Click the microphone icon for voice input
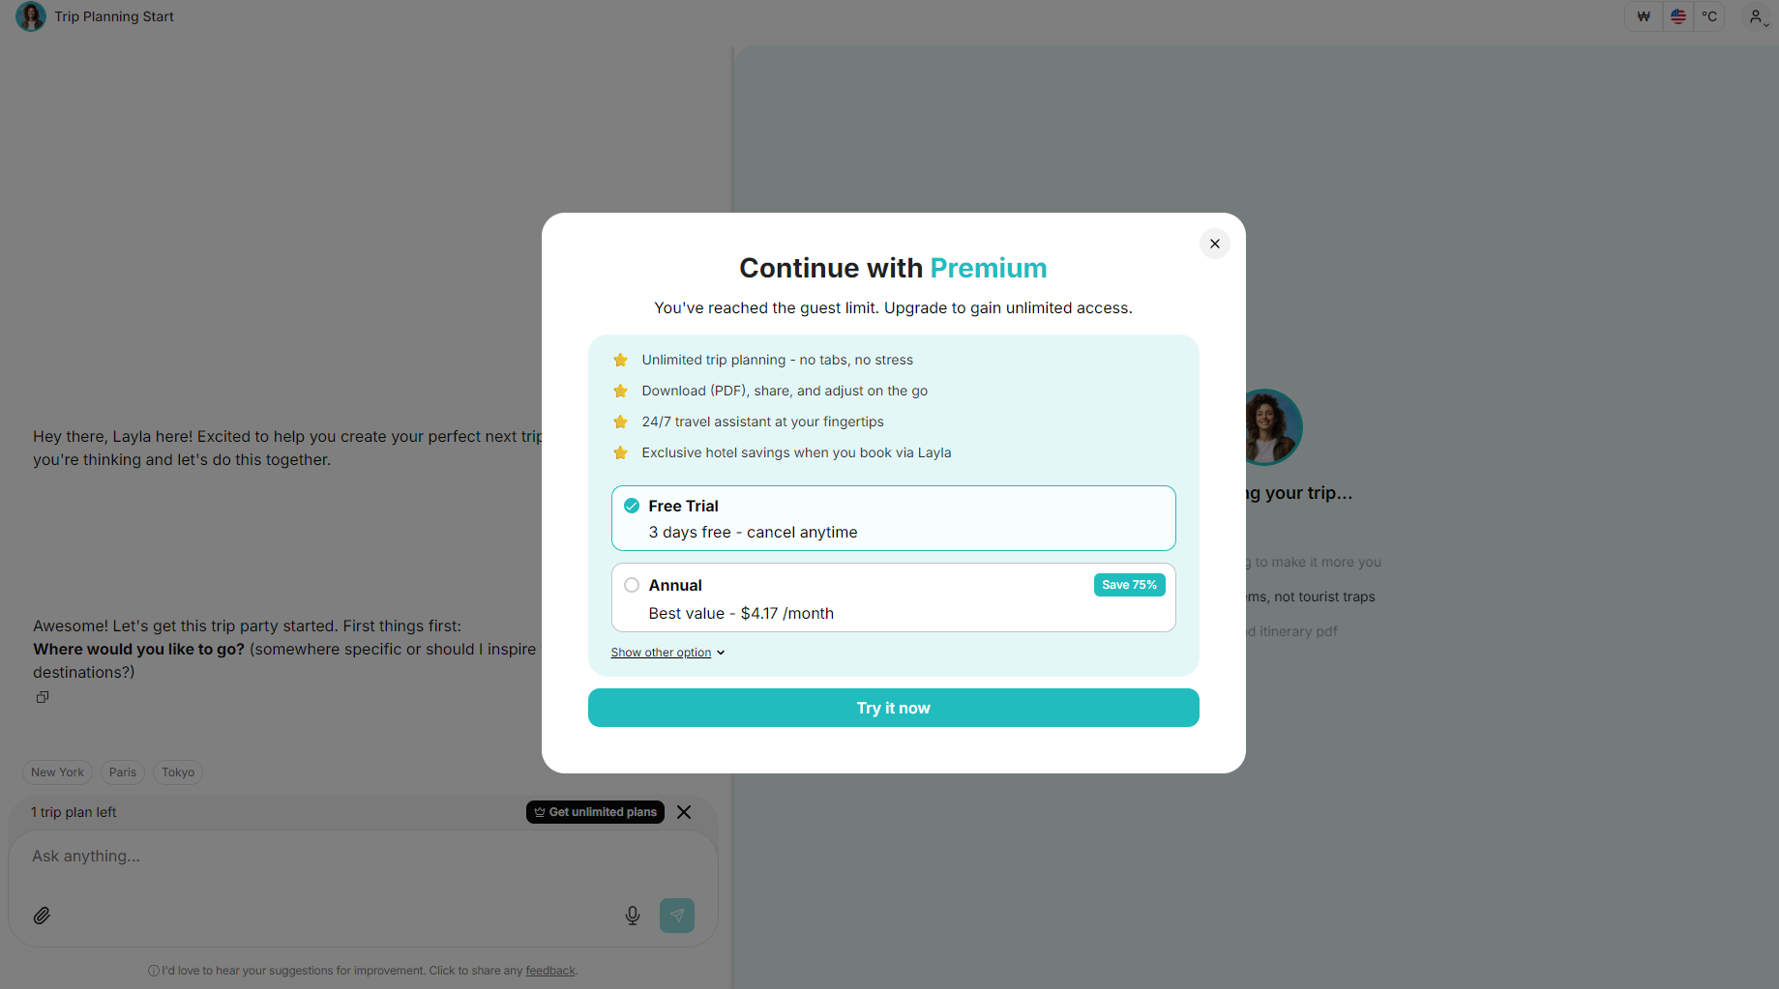Screen dimensions: 1779x989 pyautogui.click(x=633, y=915)
